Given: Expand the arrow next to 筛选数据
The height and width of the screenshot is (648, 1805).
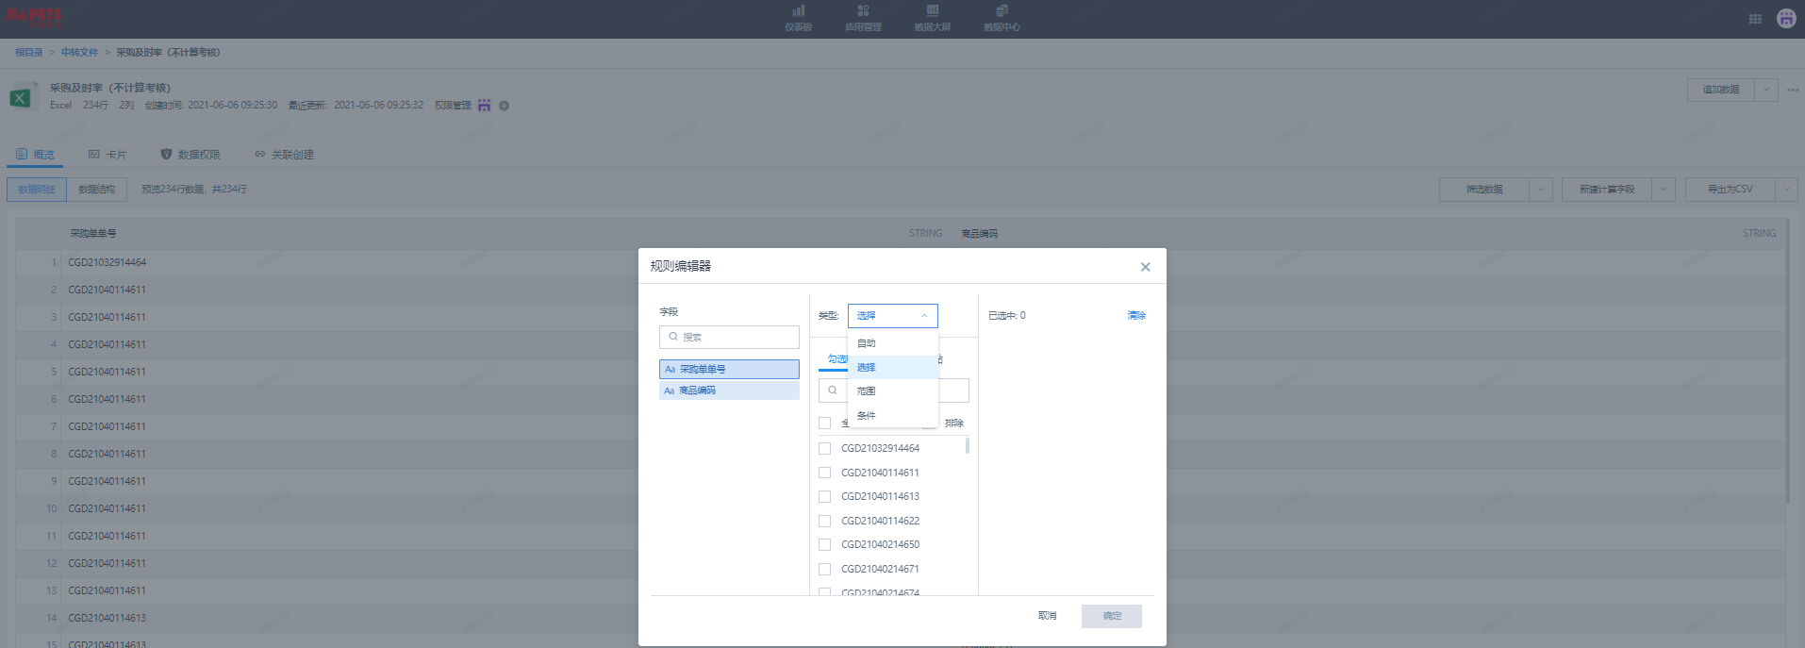Looking at the screenshot, I should tap(1541, 190).
